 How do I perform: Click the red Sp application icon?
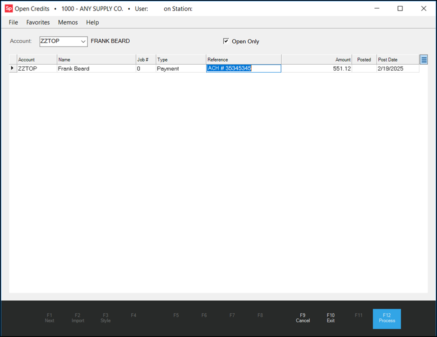pos(9,9)
